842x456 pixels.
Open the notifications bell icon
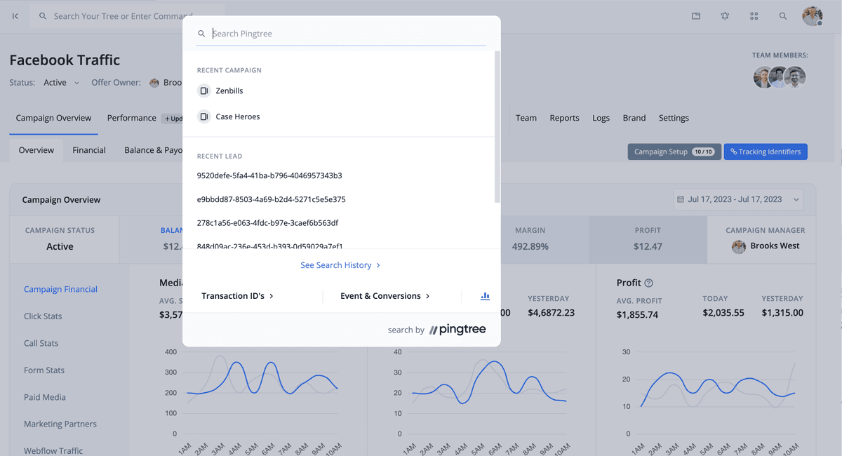pos(725,15)
